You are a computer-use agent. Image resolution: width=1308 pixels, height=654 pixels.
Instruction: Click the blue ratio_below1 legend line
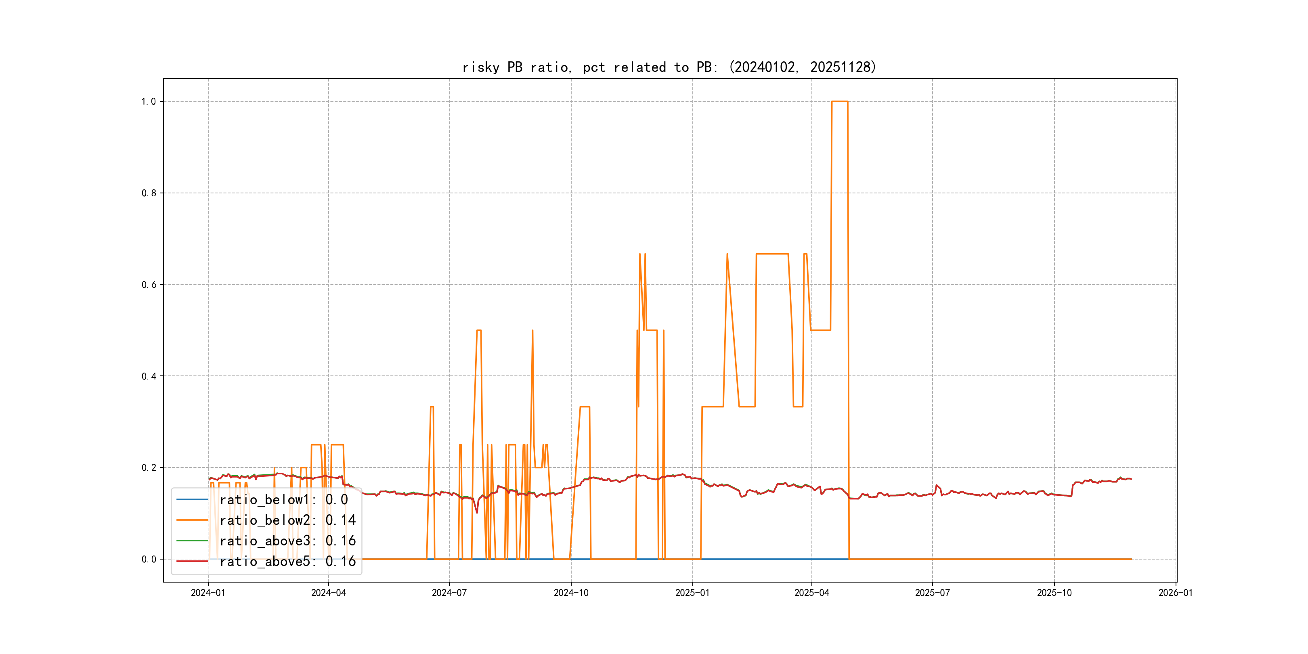(x=192, y=500)
